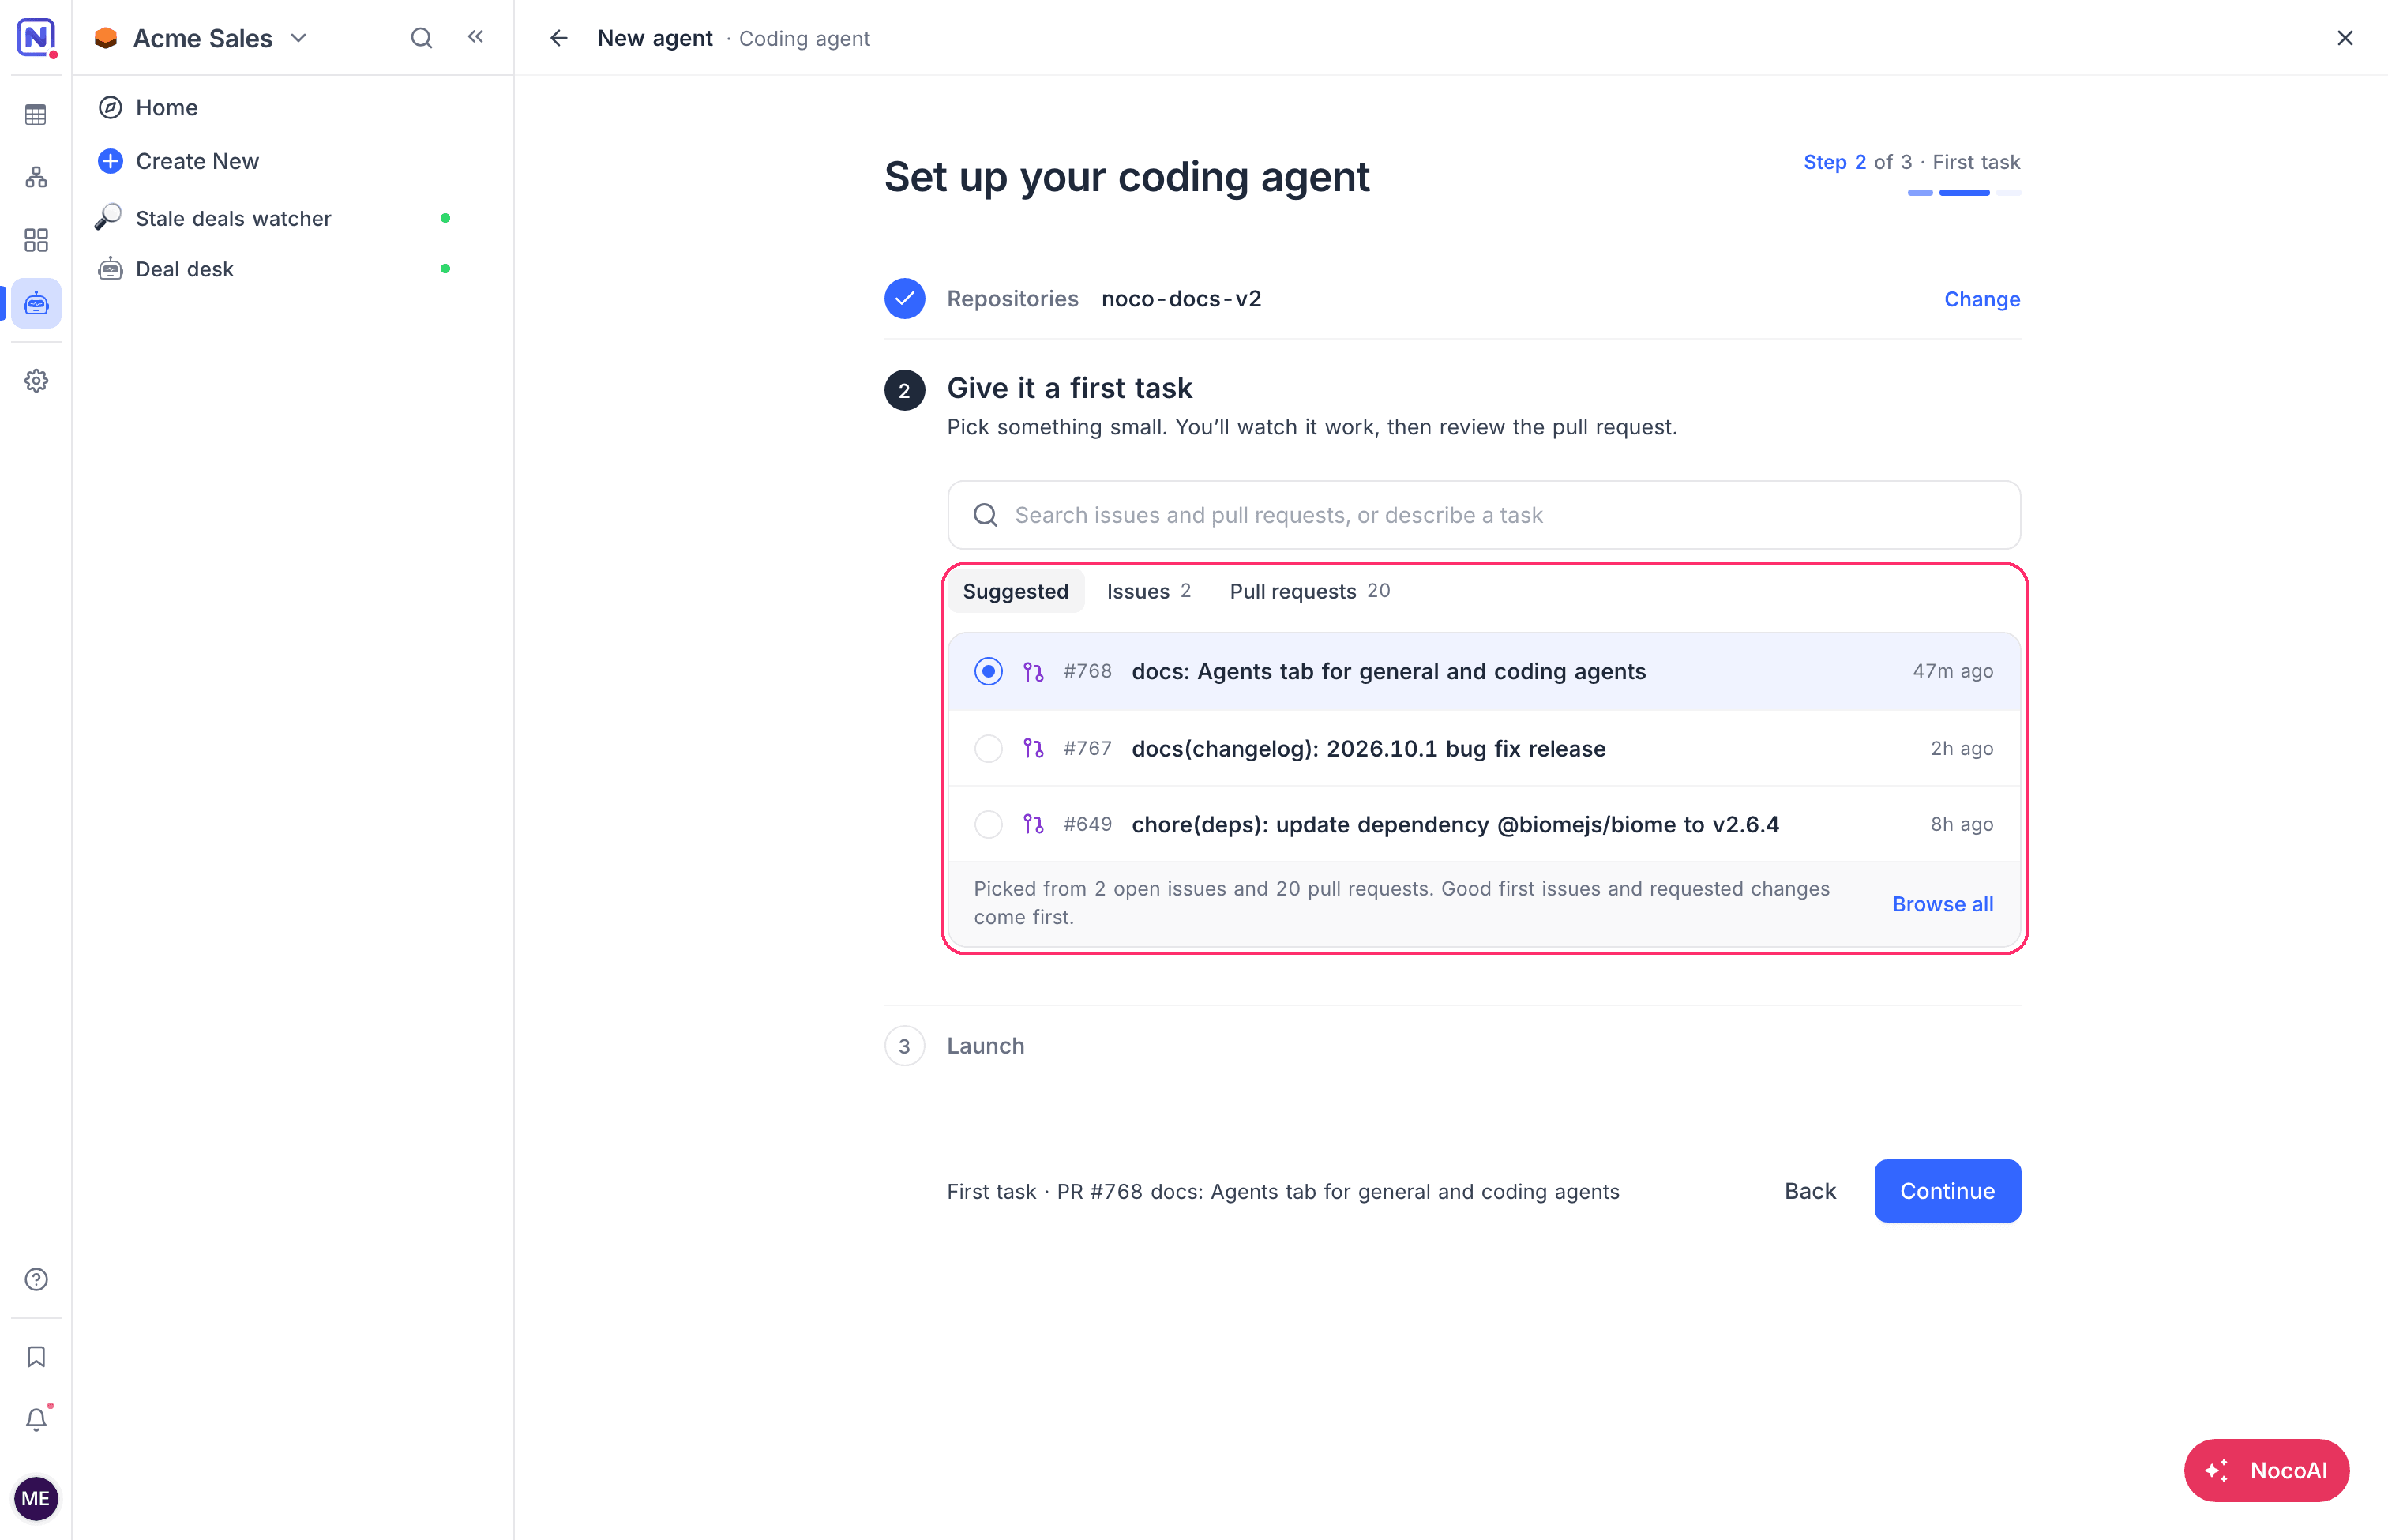This screenshot has height=1540, width=2388.
Task: Click Change repositories link
Action: (1981, 299)
